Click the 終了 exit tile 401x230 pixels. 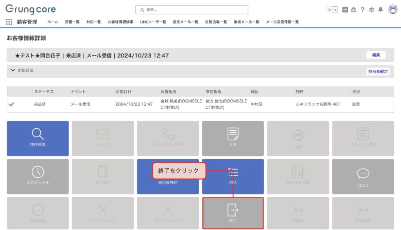tap(233, 213)
